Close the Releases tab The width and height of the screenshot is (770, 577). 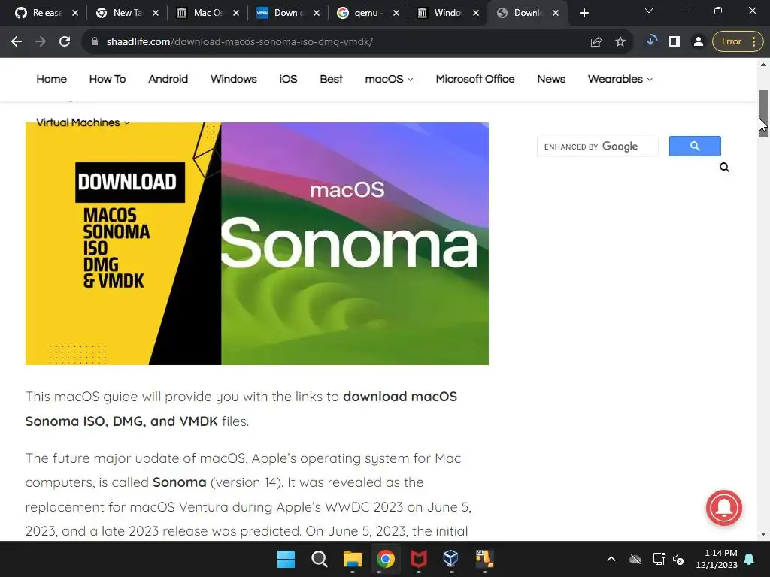click(75, 14)
